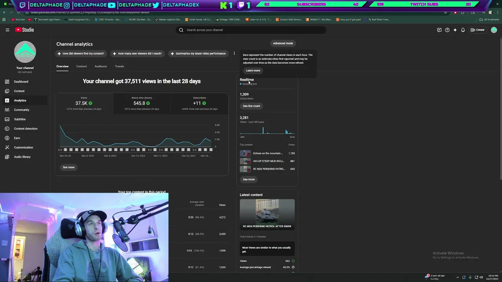Click the 4,212 views table row
Viewport: 502px width, 282px height.
pos(198,217)
